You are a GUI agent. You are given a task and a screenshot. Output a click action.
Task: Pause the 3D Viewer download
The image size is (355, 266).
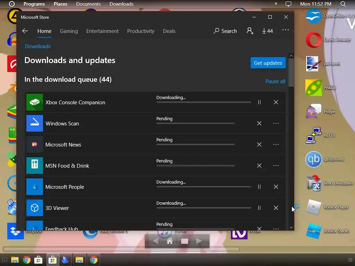[259, 208]
